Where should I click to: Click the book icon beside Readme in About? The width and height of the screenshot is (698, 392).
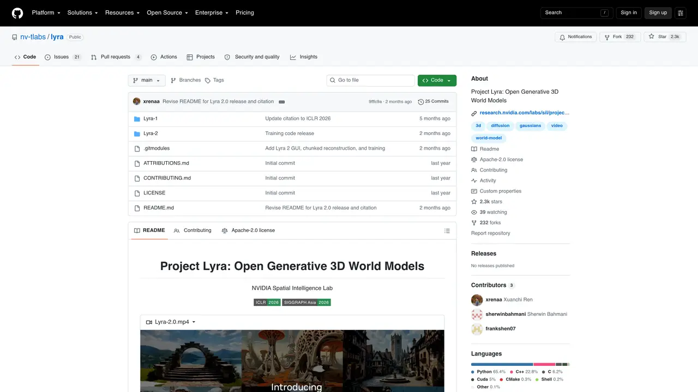point(474,149)
